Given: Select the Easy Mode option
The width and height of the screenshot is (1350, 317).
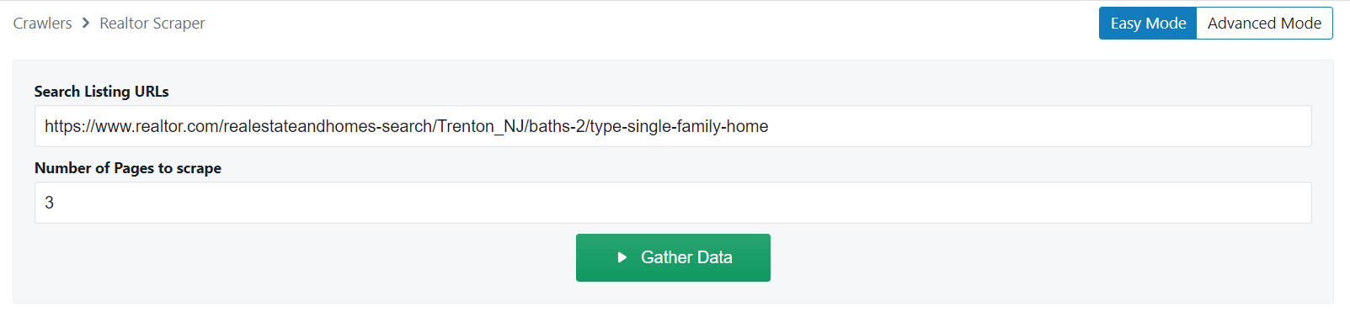Looking at the screenshot, I should (x=1148, y=24).
